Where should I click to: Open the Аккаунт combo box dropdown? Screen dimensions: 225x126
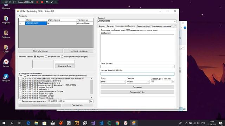point(175,21)
